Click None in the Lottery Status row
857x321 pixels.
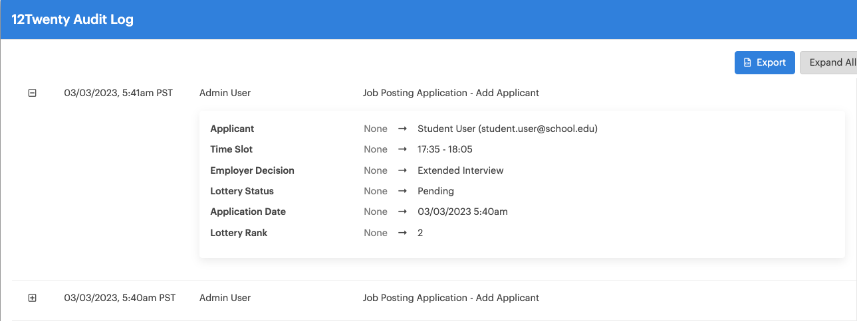point(376,191)
